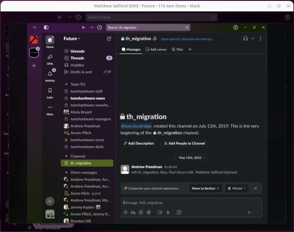Open tomshardware-deals channel
Viewport: 294px width, 232px height.
pos(87,147)
